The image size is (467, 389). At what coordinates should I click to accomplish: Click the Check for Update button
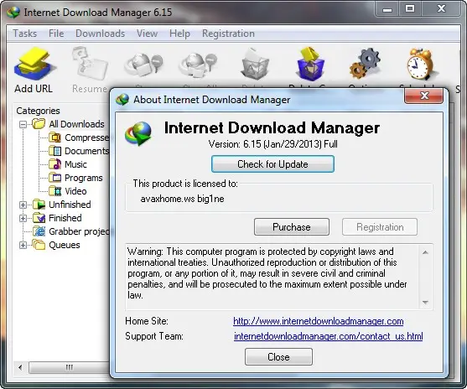coord(272,163)
